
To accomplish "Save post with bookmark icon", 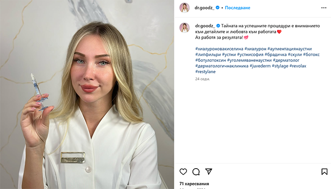I will 324,172.
